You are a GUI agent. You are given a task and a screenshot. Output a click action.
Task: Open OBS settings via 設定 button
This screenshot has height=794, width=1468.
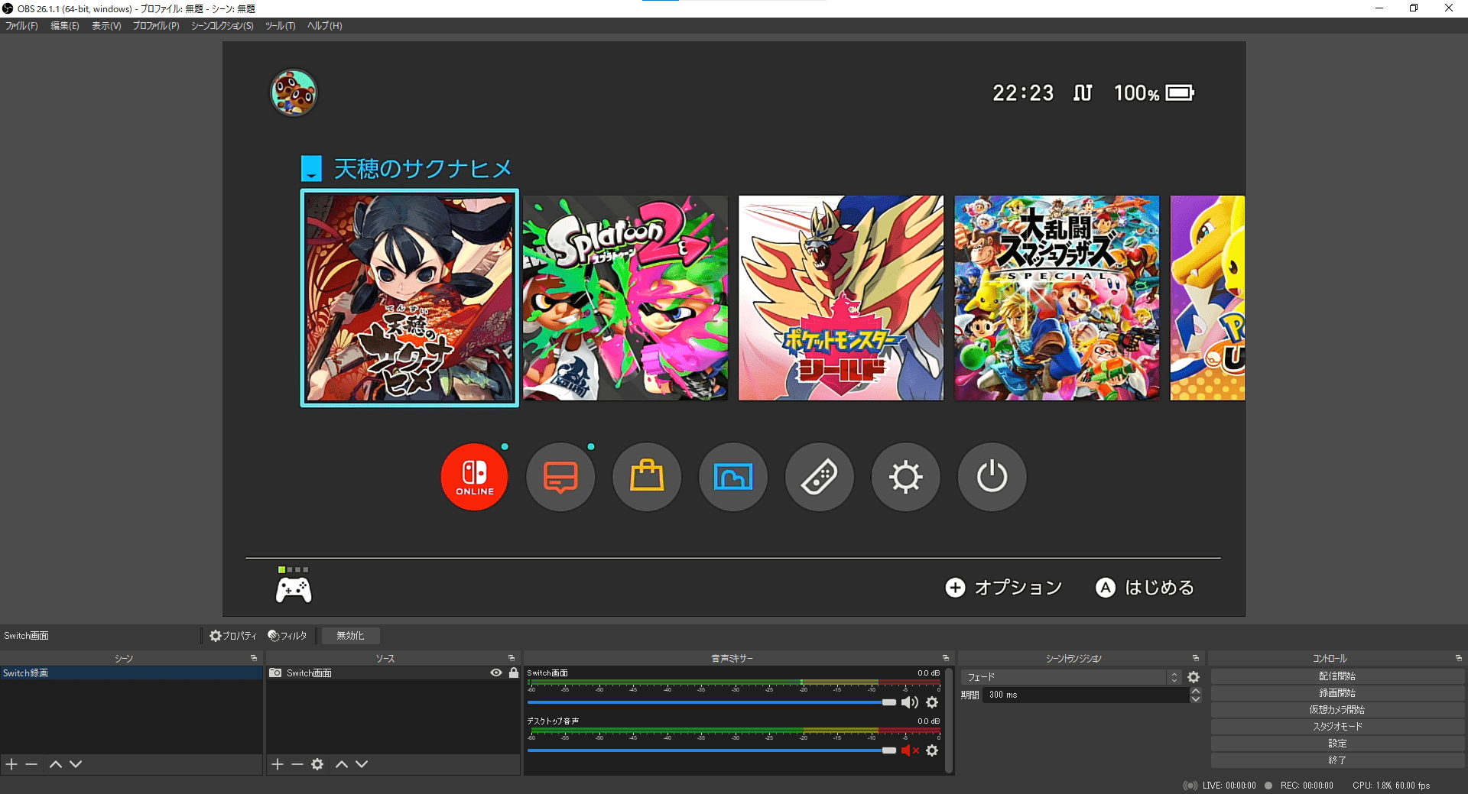point(1337,743)
